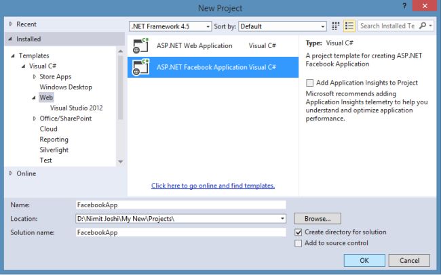Collapse the Templates tree node
The height and width of the screenshot is (275, 441).
(x=13, y=56)
